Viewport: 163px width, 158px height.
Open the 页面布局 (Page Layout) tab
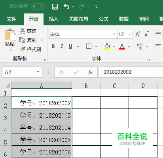pyautogui.click(x=79, y=19)
